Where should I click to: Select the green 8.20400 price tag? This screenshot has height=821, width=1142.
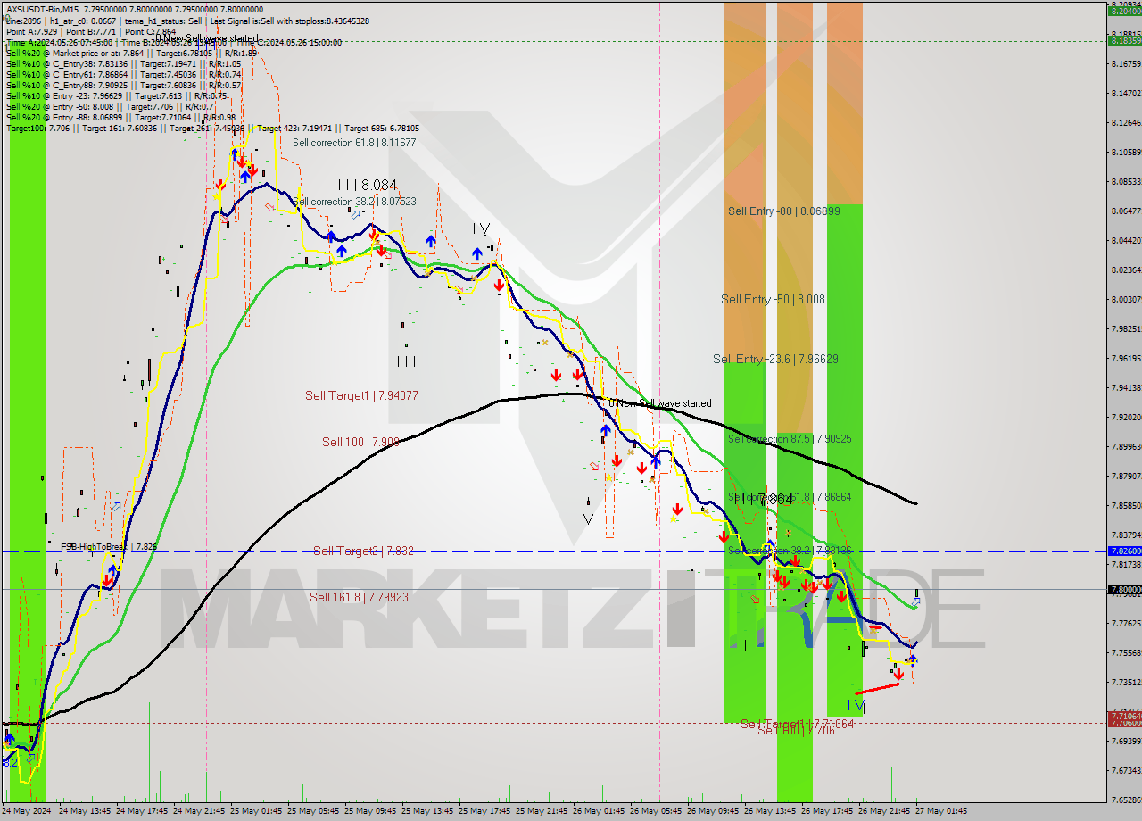point(1124,11)
